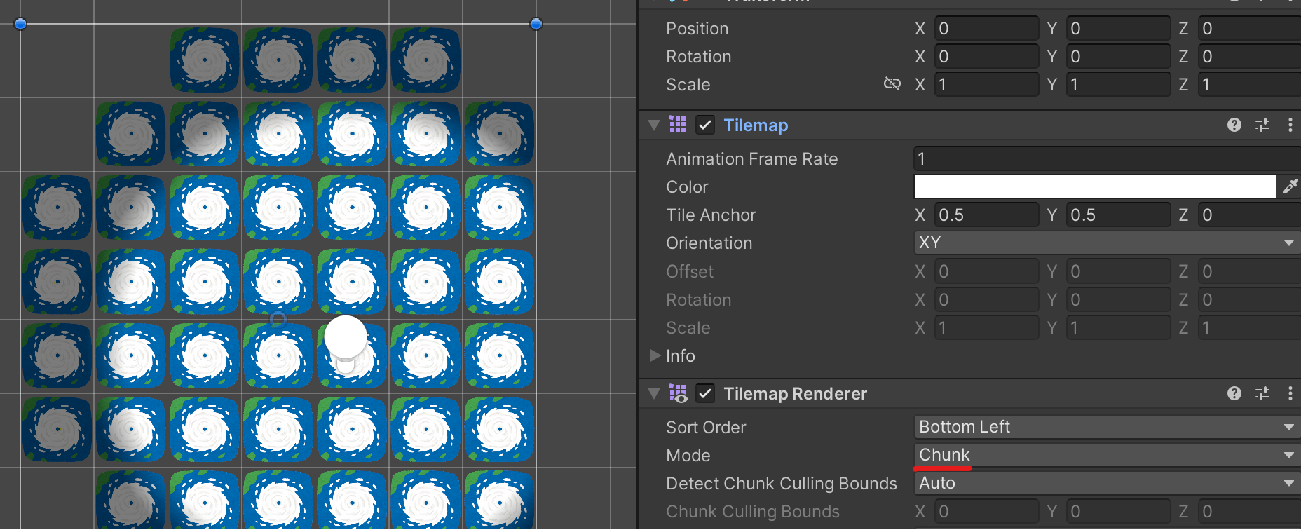Pick tilemap color with eyedropper
Screen dimensions: 1301x530
coord(1290,186)
